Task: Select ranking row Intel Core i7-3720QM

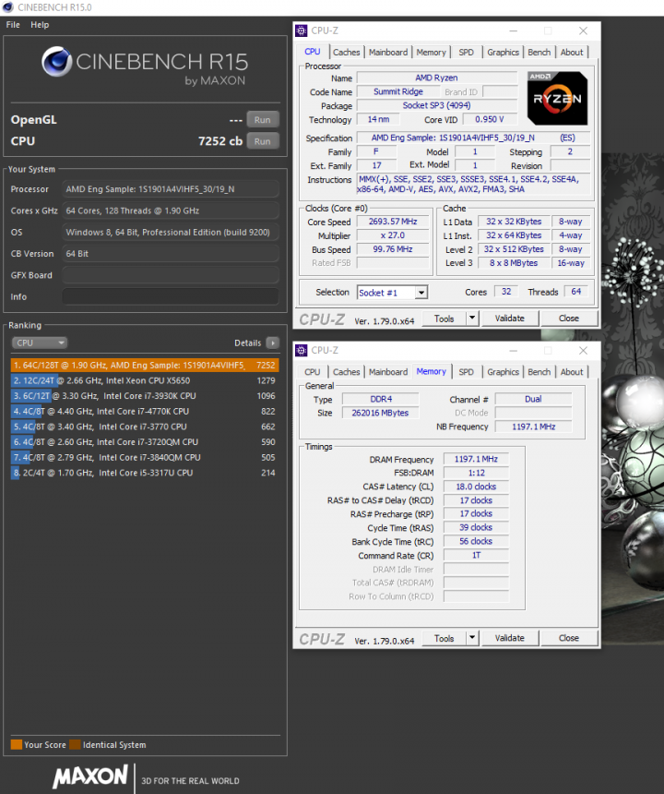Action: click(145, 442)
